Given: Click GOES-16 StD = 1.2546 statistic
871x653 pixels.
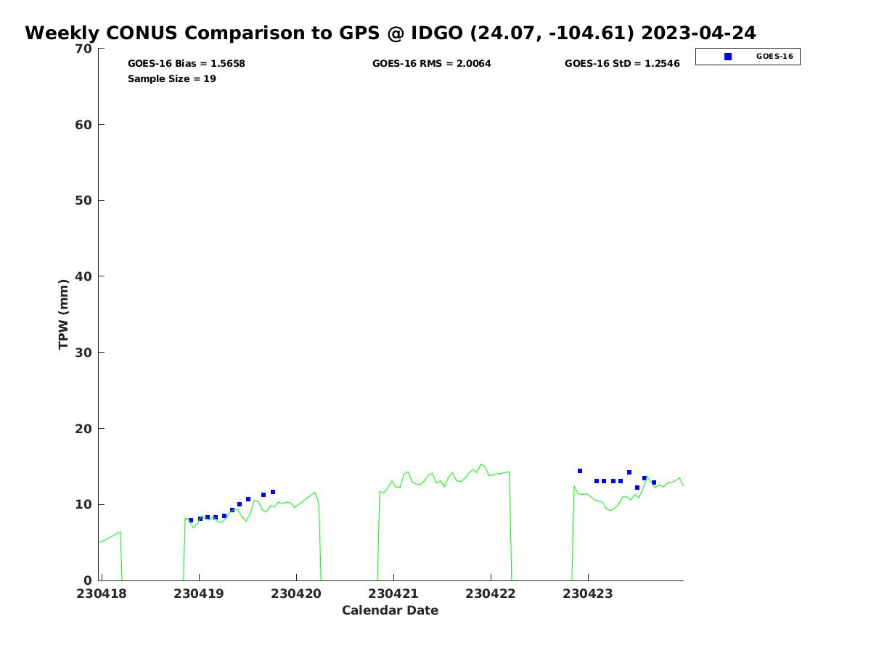Looking at the screenshot, I should pos(622,64).
